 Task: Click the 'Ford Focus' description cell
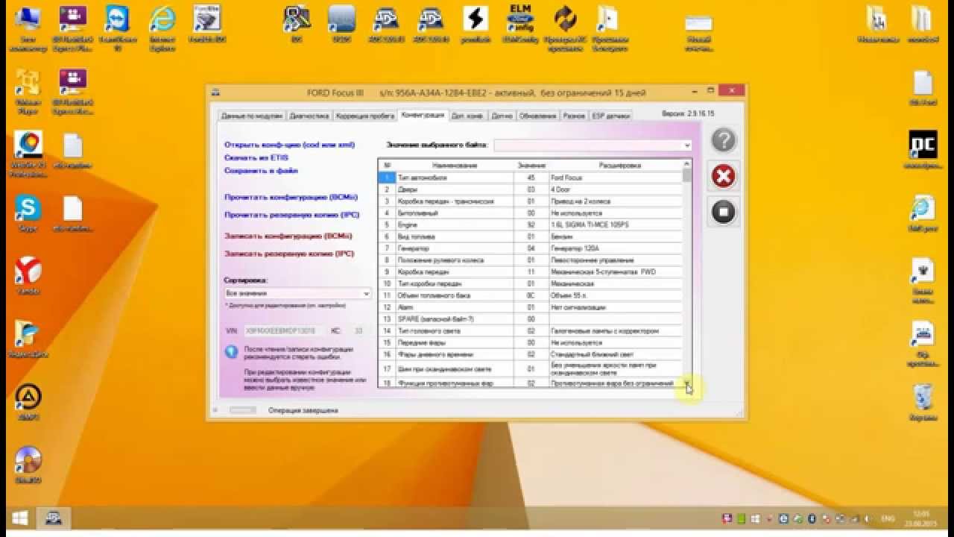[616, 178]
